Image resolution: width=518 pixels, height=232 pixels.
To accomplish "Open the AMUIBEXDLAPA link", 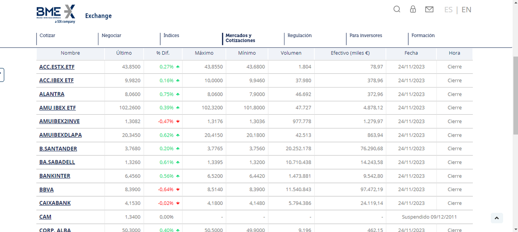I will [60, 135].
